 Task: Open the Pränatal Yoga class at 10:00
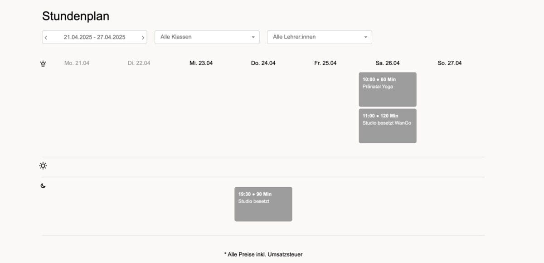(x=388, y=89)
